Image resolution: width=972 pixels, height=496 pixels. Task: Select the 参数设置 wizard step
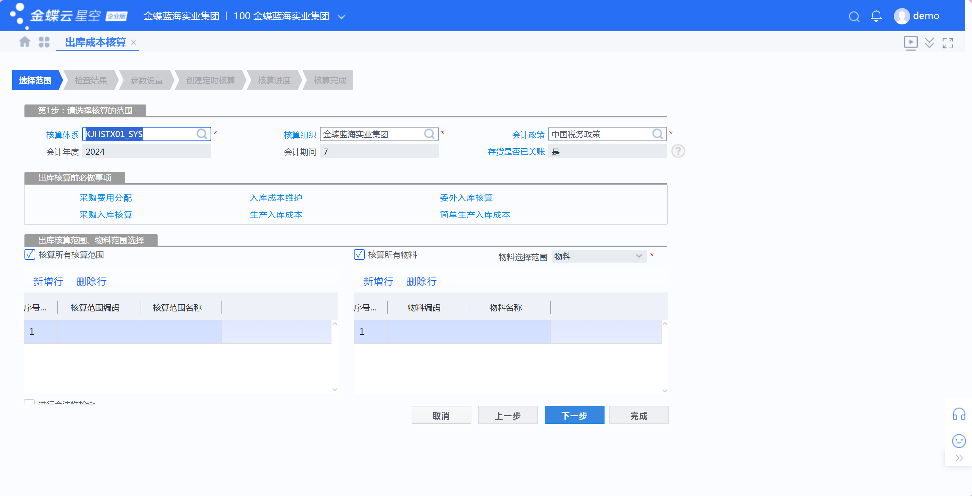[x=147, y=80]
